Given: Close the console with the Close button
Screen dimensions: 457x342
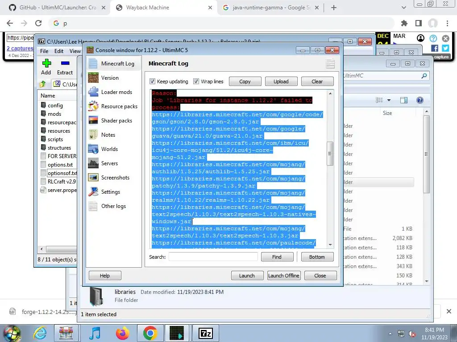Looking at the screenshot, I should click(320, 275).
